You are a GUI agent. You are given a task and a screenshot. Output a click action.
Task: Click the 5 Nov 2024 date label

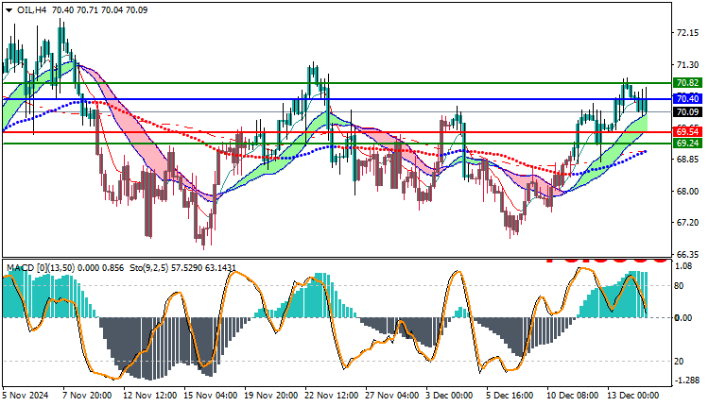tap(26, 396)
